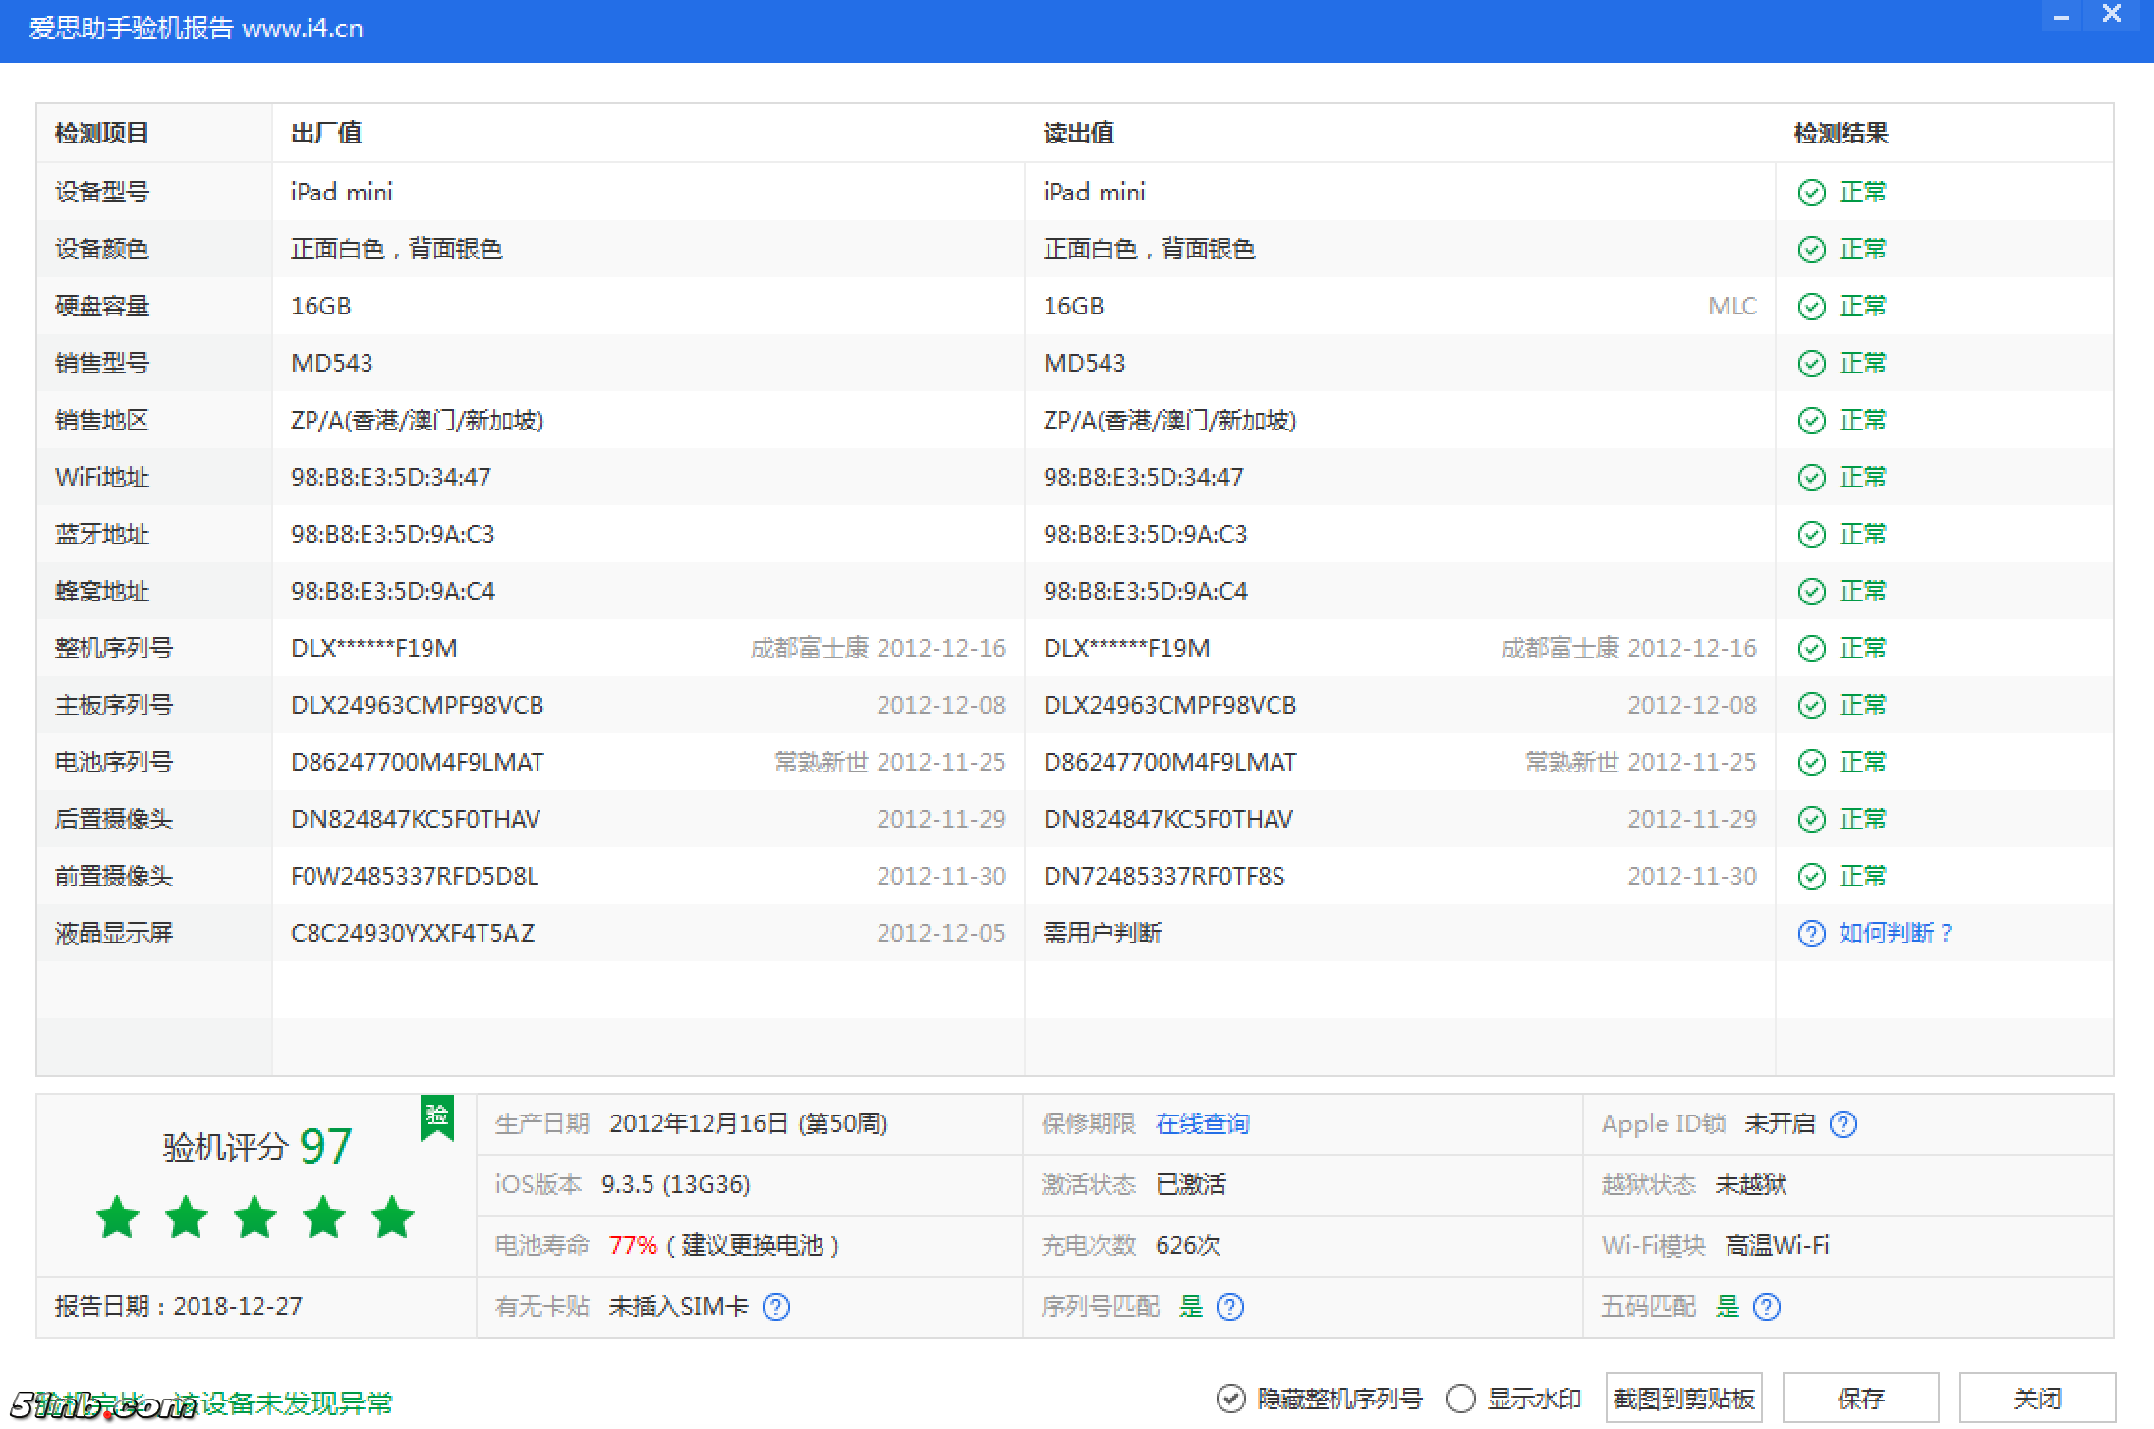This screenshot has width=2154, height=1429.
Task: Click the green check icon on 硬盘容量 row
Action: coord(1813,306)
